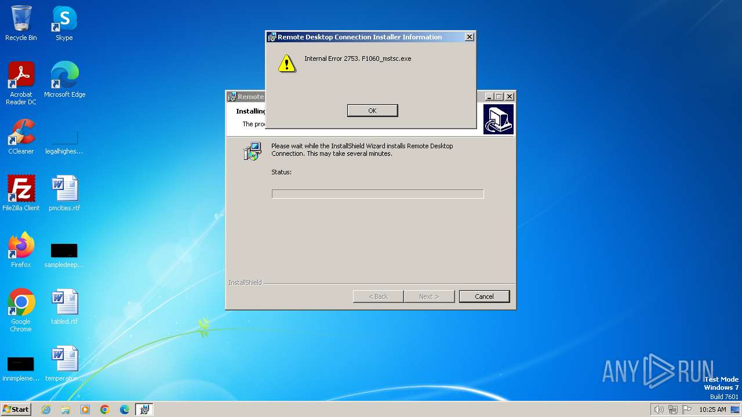
Task: Close the InstallShield Wizard window
Action: pos(510,97)
